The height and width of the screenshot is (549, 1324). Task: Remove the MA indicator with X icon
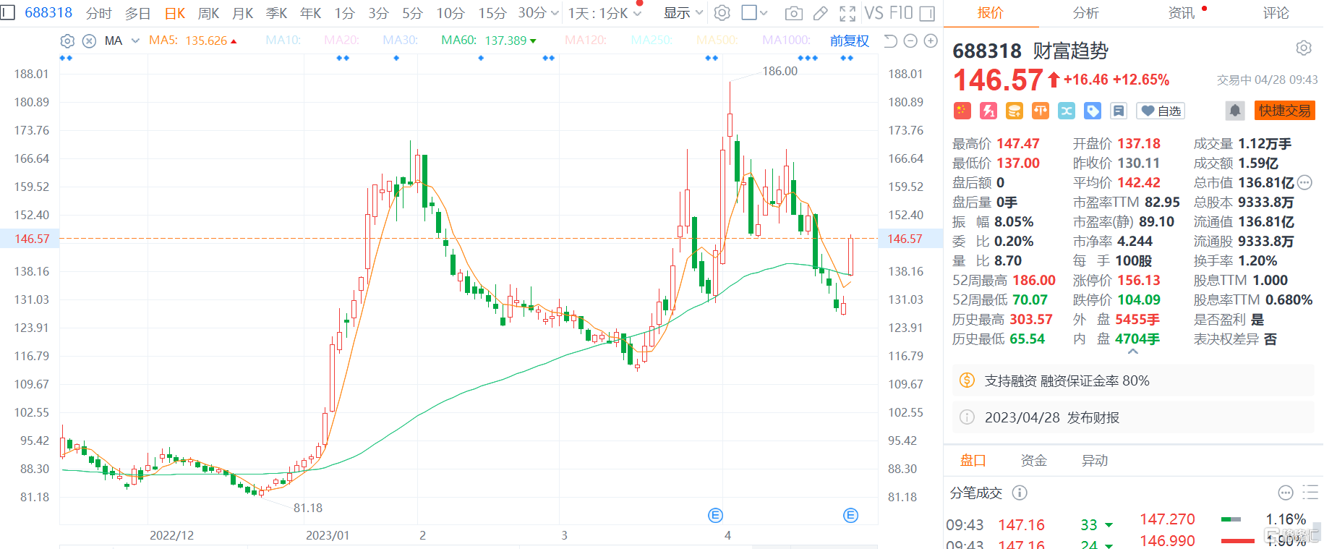click(x=89, y=41)
